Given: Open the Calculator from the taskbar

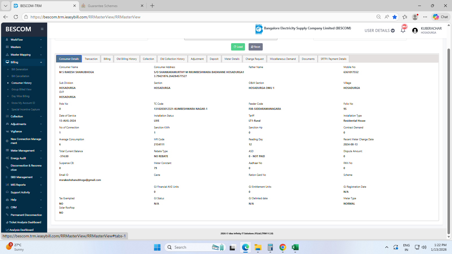Looking at the screenshot, I should (270, 248).
